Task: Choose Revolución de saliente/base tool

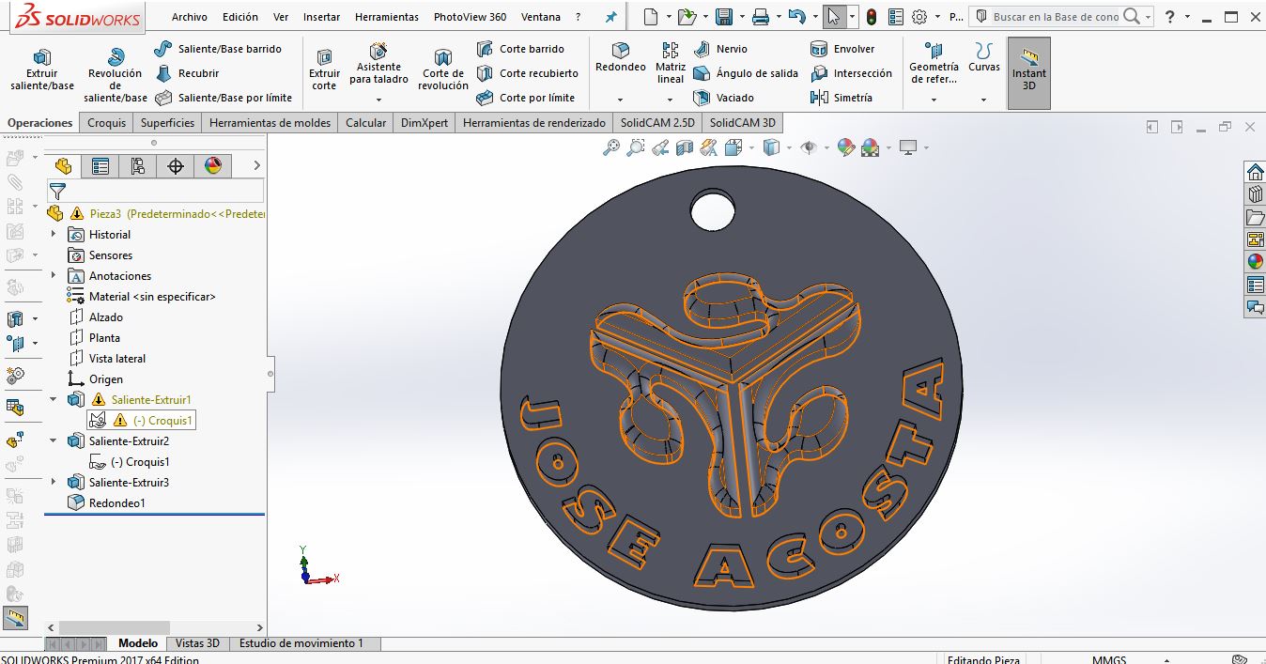Action: click(116, 74)
